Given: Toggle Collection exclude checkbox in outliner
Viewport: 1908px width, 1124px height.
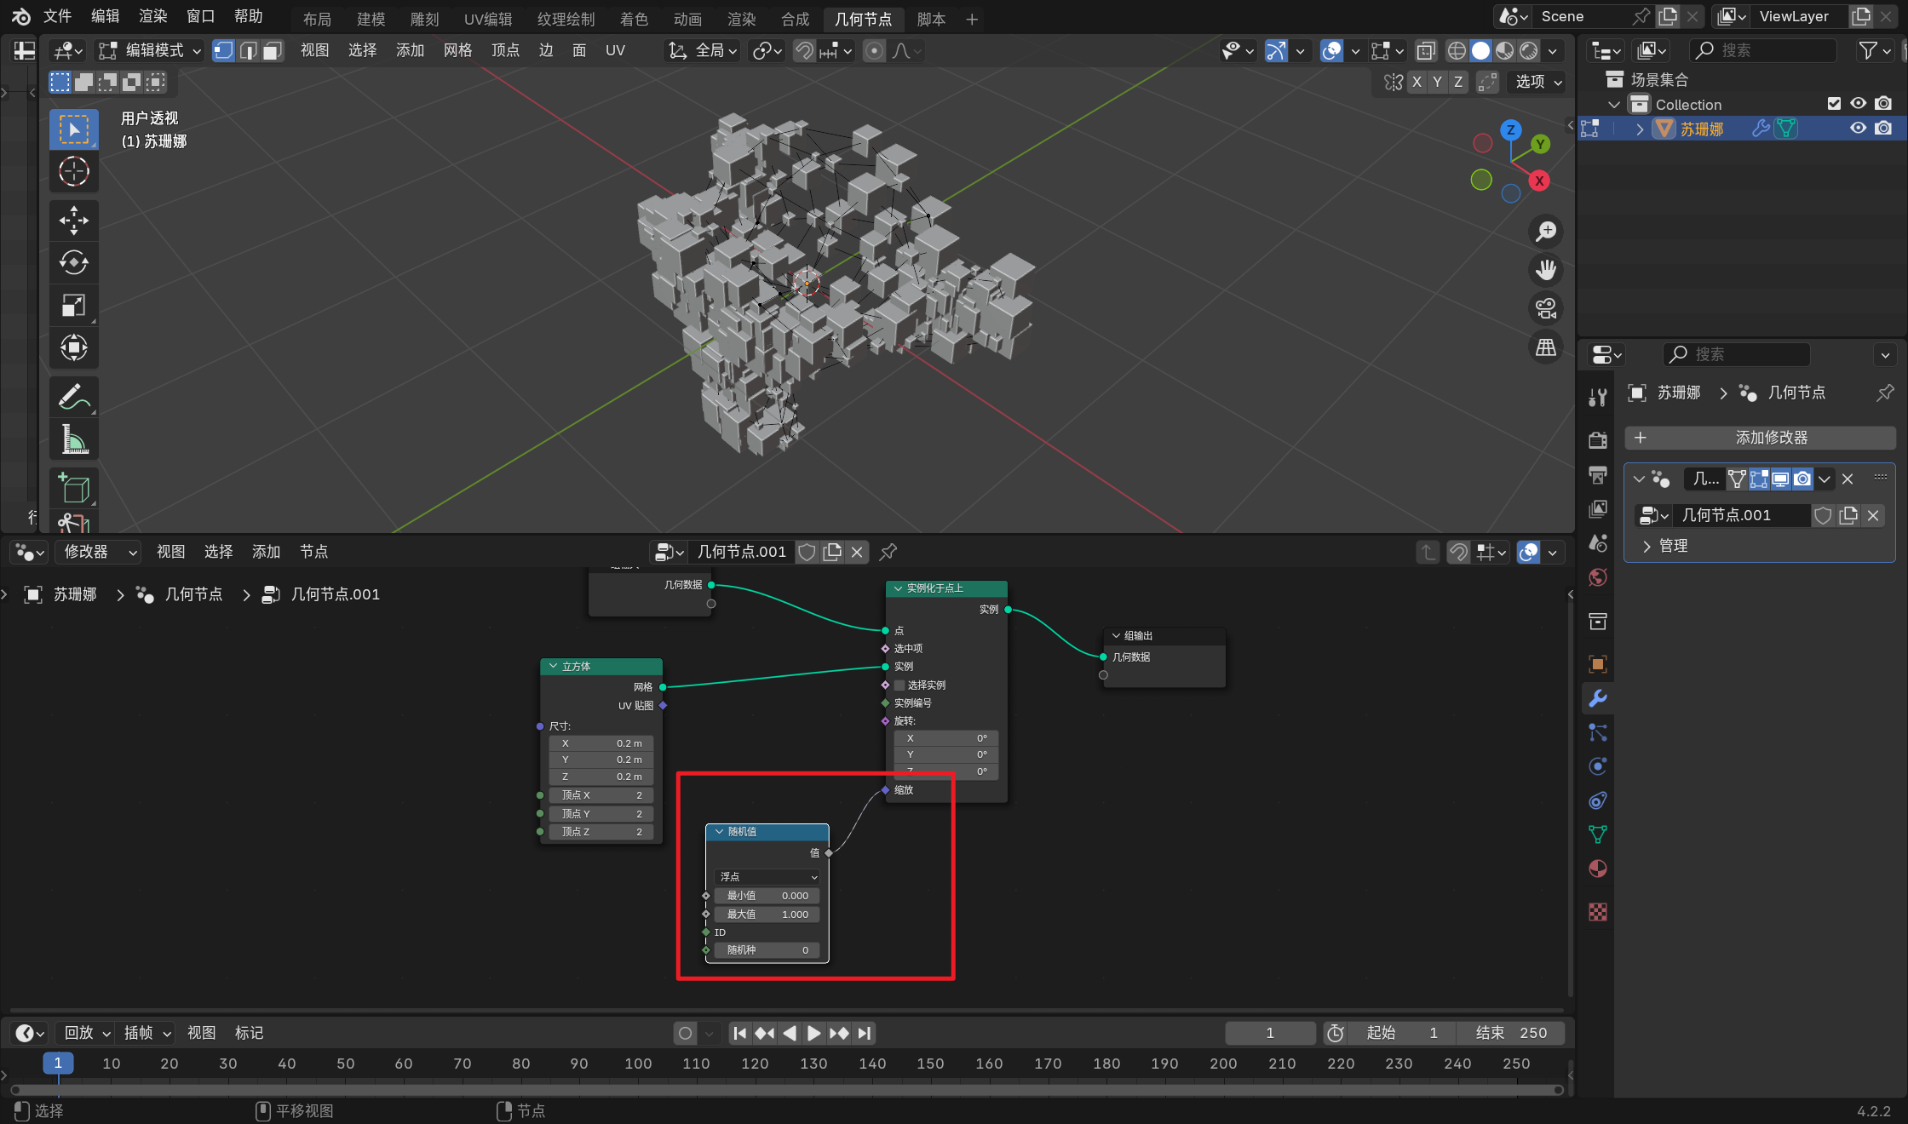Looking at the screenshot, I should pos(1835,104).
